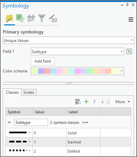Click the Subtype group heading text box
The image size is (137, 157).
tap(31, 122)
